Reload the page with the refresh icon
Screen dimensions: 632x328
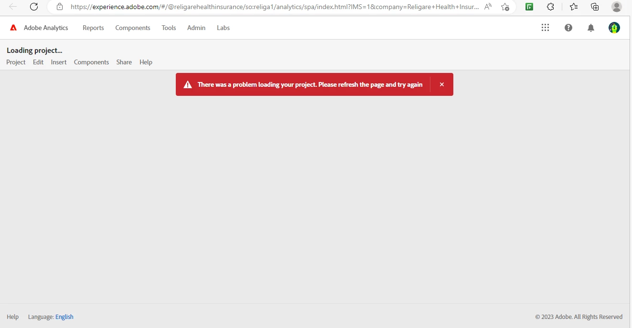pos(34,7)
